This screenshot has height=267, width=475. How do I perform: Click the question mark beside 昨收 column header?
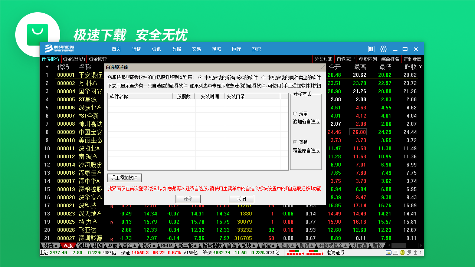[x=421, y=67]
